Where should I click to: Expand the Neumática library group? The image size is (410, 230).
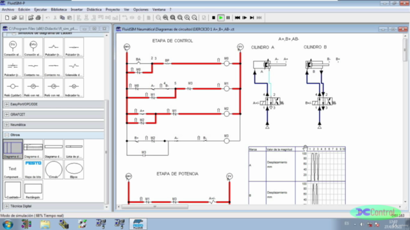tap(7, 125)
